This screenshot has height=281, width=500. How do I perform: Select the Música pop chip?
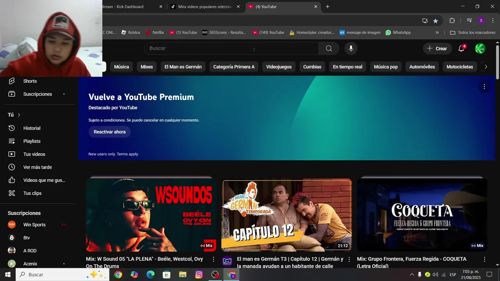[x=386, y=67]
